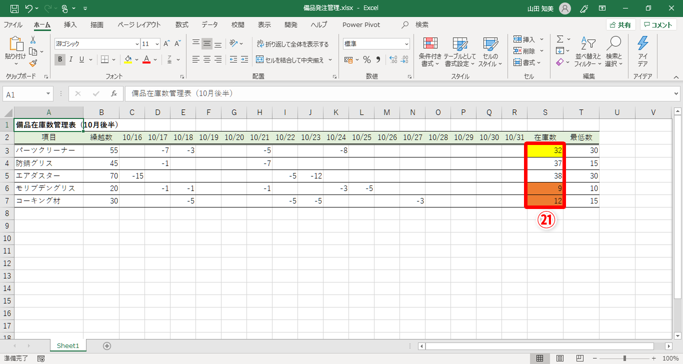Toggle middle vertical alignment

[207, 43]
